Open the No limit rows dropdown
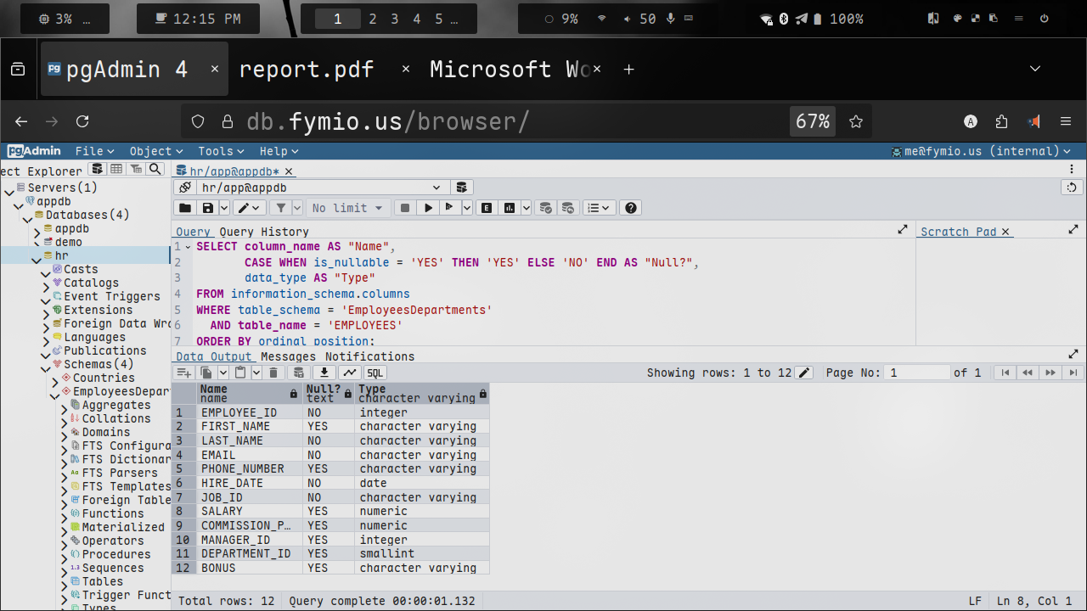 coord(347,208)
